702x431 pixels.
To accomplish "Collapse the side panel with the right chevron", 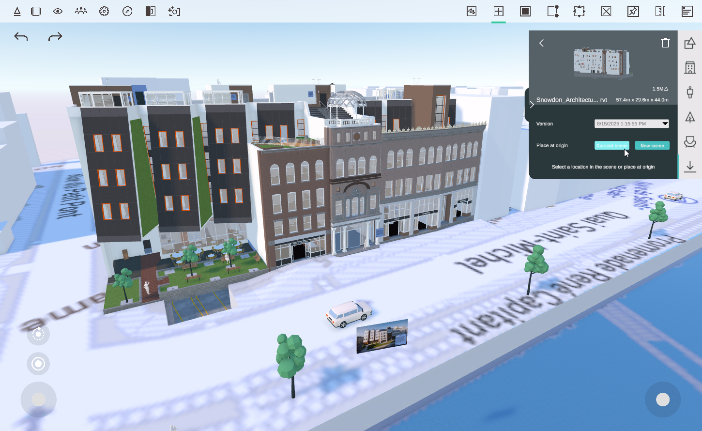I will point(532,105).
